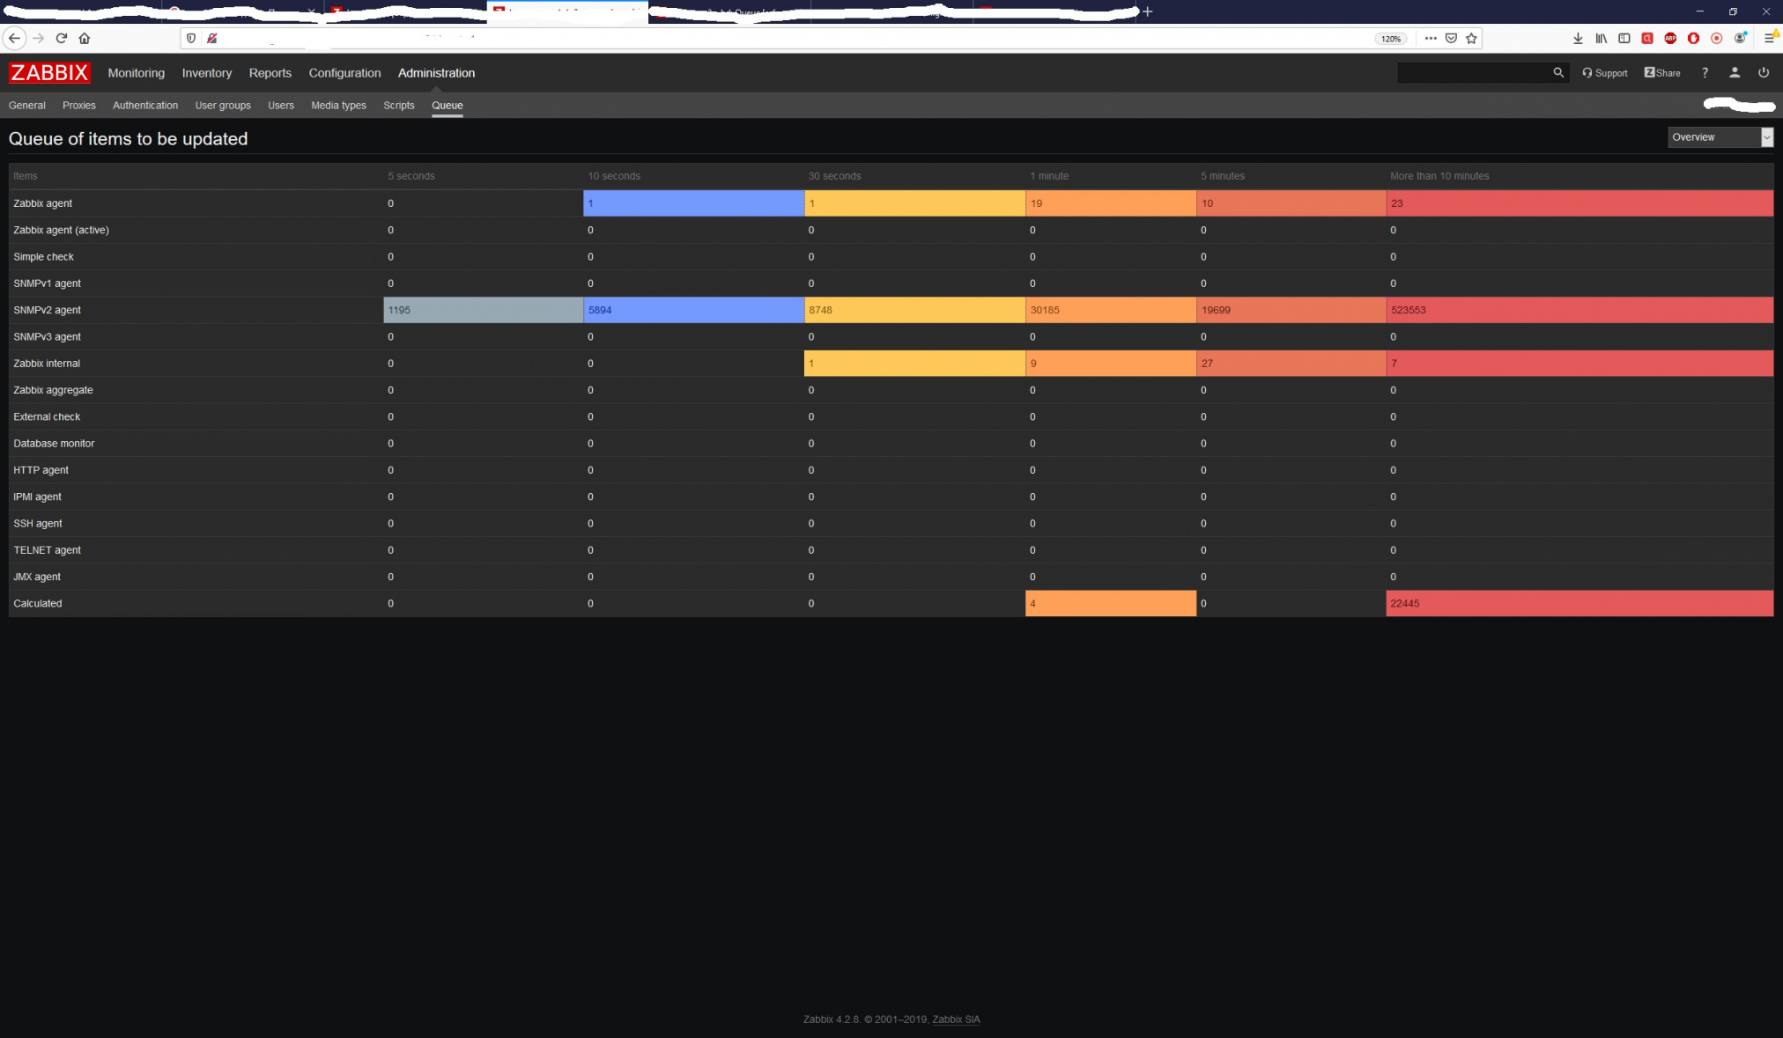
Task: Open the Zabbix Share link
Action: [1661, 73]
